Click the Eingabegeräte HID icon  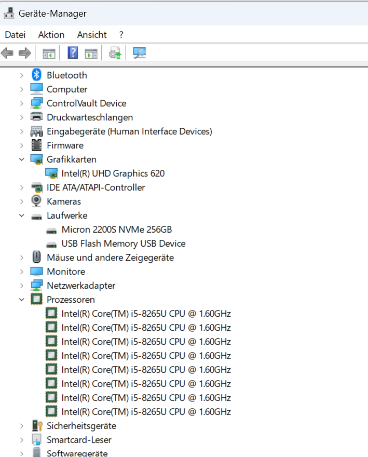(36, 131)
